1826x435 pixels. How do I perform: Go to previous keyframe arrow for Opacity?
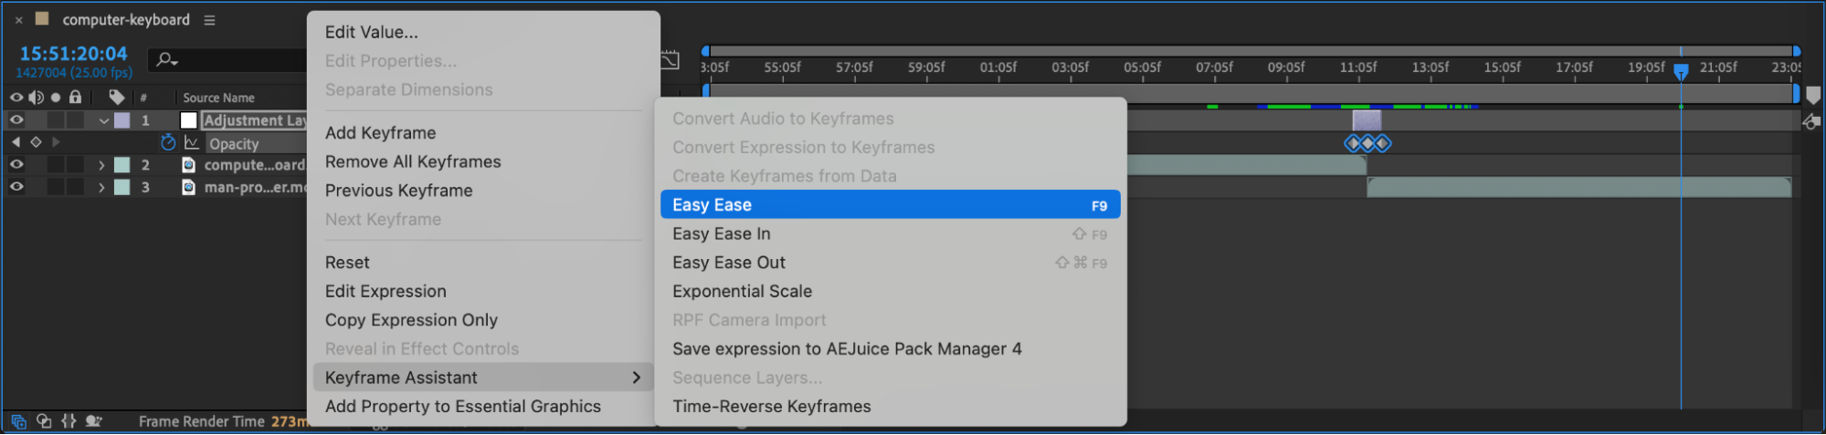[16, 142]
